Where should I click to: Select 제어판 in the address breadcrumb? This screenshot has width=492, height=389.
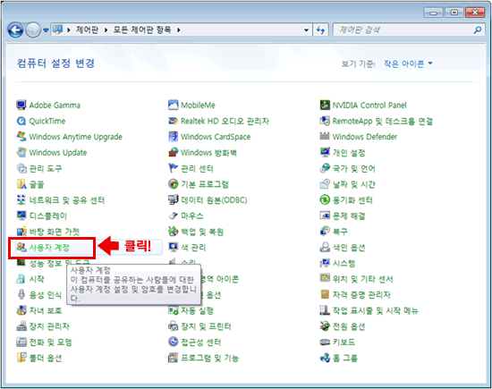click(x=88, y=30)
